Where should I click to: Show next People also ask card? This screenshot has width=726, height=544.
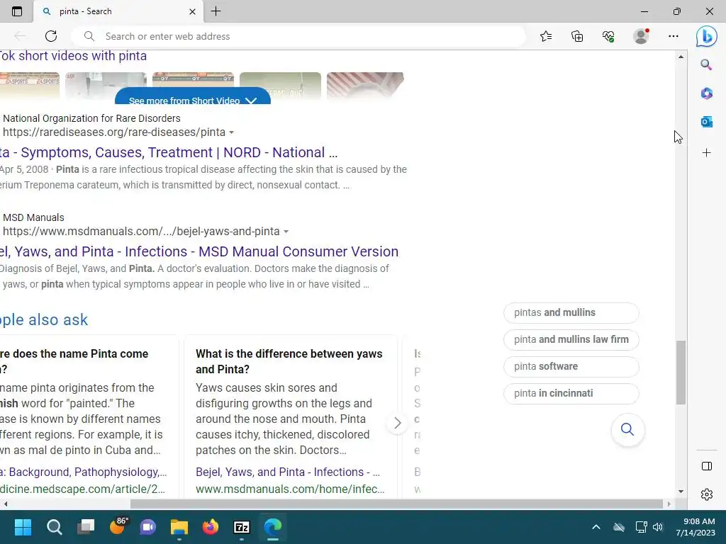pyautogui.click(x=397, y=423)
